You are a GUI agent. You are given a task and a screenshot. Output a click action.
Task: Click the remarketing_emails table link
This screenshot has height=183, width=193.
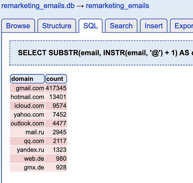[x=117, y=5]
